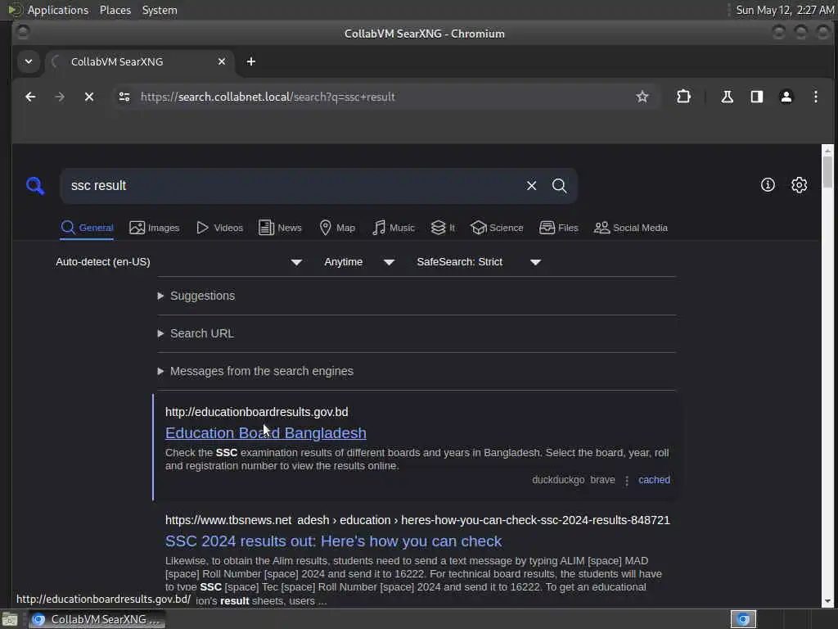Switch to the Science category tab
The image size is (838, 629).
pos(497,228)
